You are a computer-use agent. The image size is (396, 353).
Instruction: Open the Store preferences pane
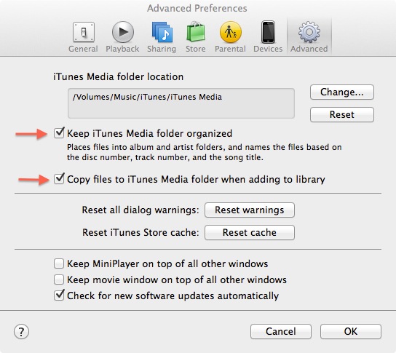tap(196, 37)
